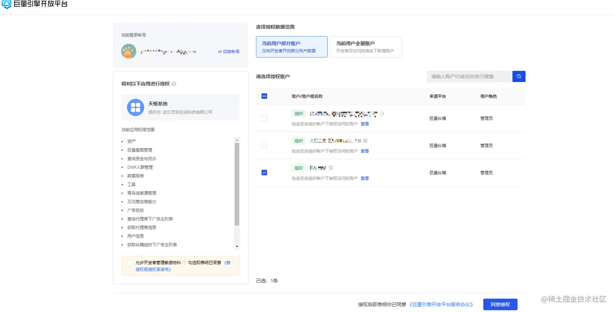Open the 巨量引擎开放平台服务协议 link
The height and width of the screenshot is (312, 615).
tap(442, 304)
